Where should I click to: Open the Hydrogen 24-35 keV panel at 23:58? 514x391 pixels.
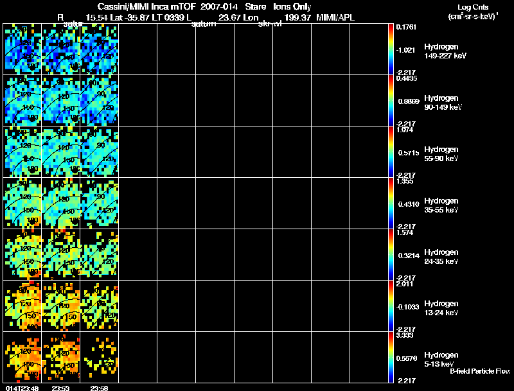point(100,254)
